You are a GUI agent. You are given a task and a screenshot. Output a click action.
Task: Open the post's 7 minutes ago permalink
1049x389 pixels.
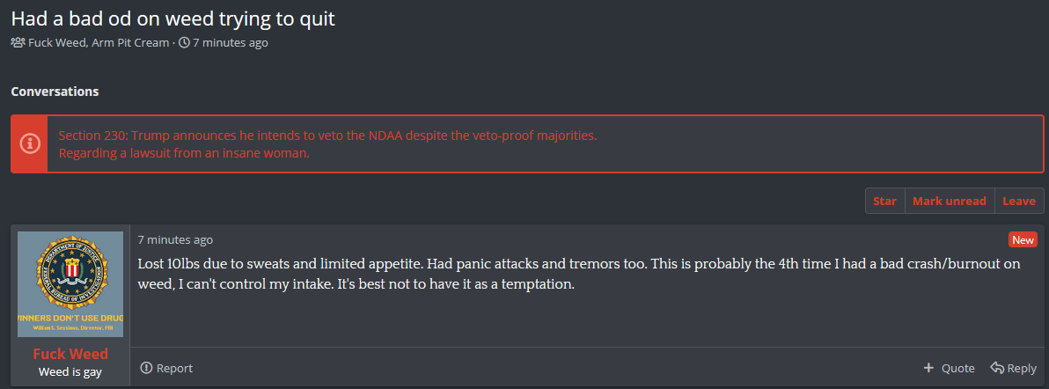click(175, 239)
